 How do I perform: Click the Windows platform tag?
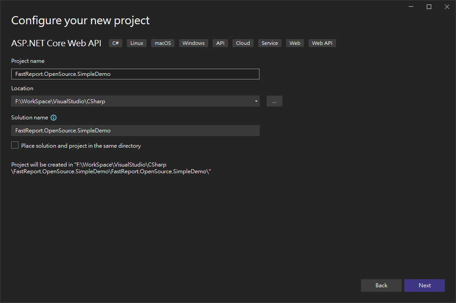(x=193, y=43)
